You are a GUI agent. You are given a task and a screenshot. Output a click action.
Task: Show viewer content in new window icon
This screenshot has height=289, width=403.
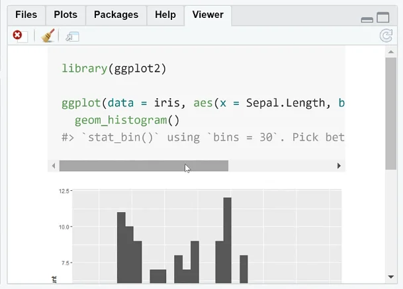pyautogui.click(x=72, y=36)
